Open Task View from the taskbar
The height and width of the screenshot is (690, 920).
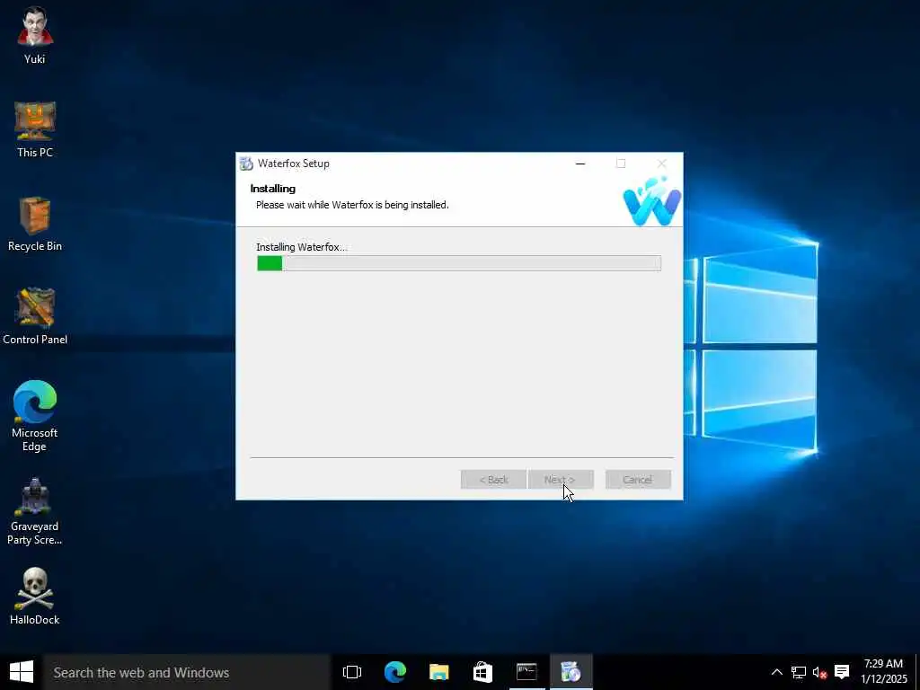(352, 672)
